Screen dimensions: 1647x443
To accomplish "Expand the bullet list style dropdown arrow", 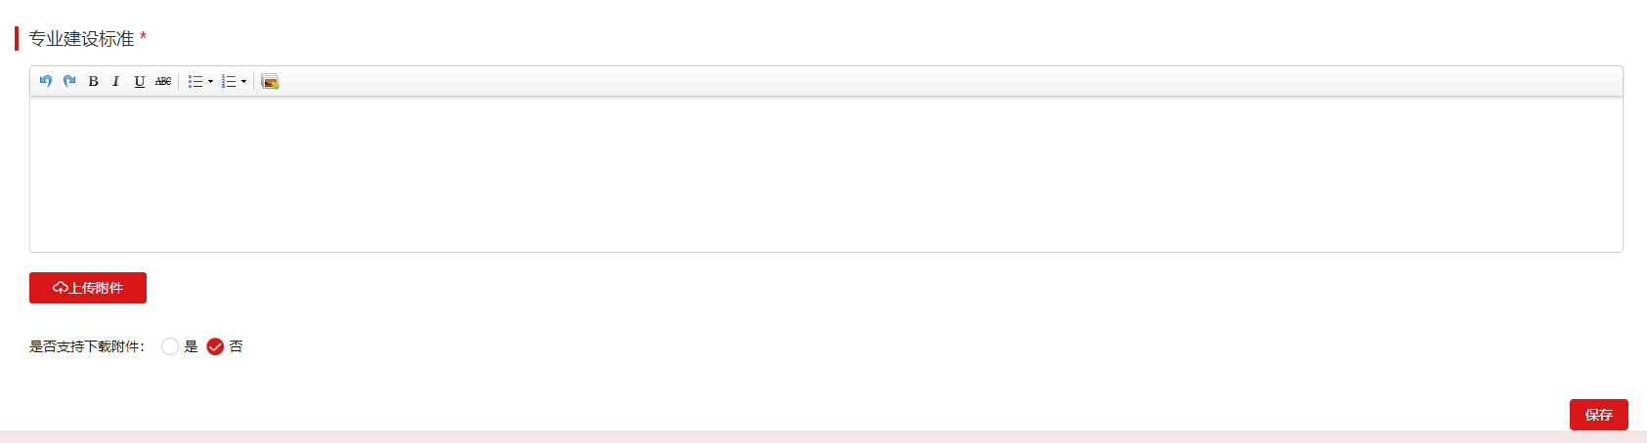I will pos(210,81).
